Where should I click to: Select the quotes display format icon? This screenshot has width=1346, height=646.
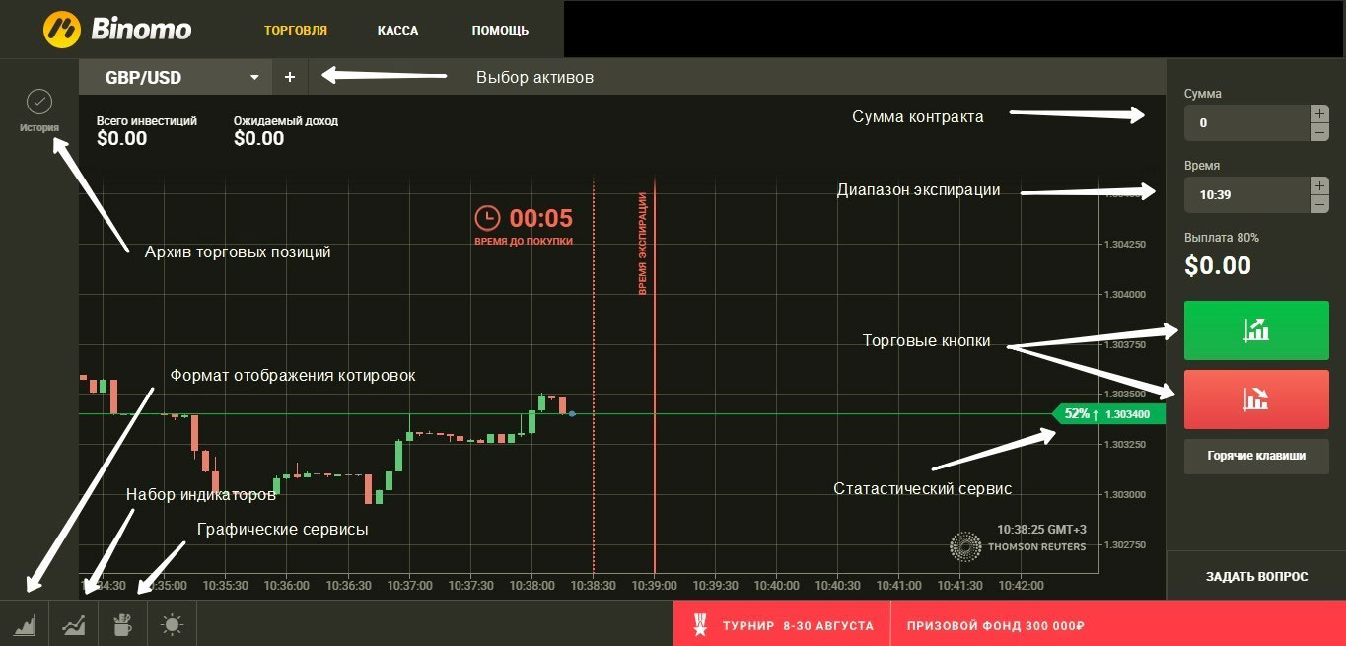click(x=24, y=624)
